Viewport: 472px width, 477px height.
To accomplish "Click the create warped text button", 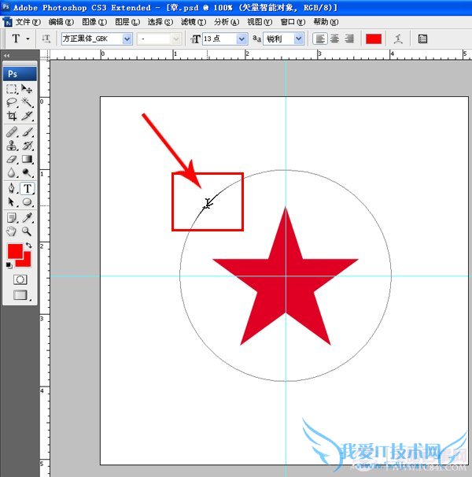I will coord(398,39).
